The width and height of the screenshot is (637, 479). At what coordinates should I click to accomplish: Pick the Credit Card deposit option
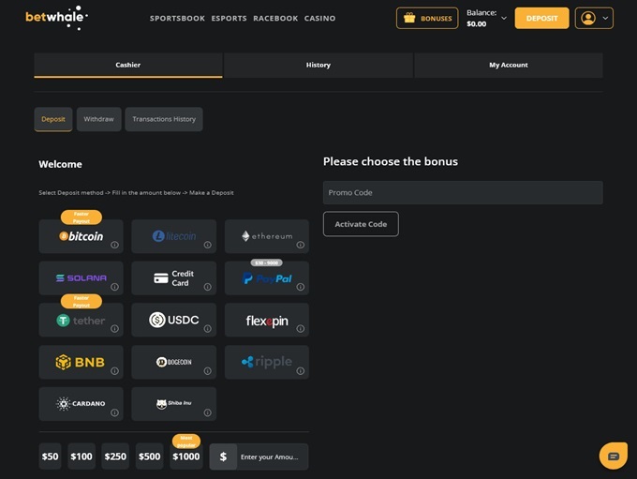[173, 278]
